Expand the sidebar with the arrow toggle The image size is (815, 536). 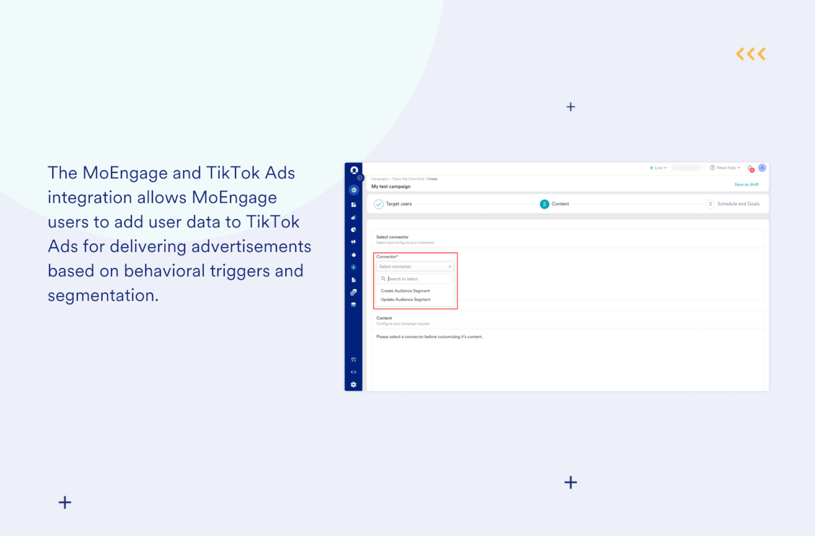coord(360,178)
